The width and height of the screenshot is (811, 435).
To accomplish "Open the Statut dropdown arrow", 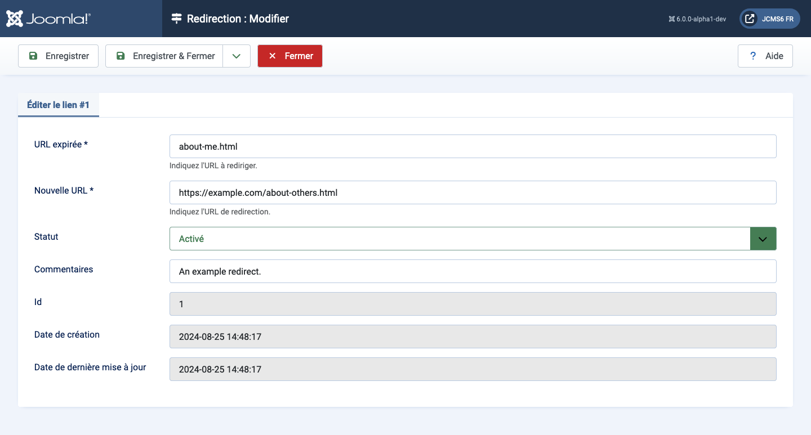I will click(x=763, y=239).
